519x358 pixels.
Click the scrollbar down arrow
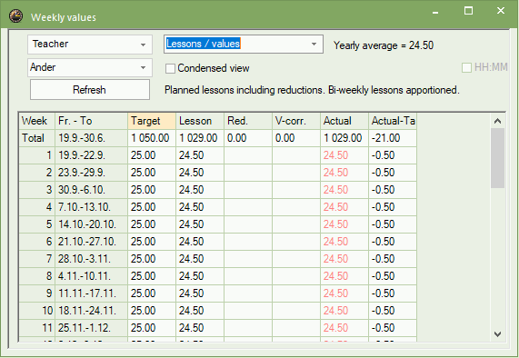[x=497, y=334]
